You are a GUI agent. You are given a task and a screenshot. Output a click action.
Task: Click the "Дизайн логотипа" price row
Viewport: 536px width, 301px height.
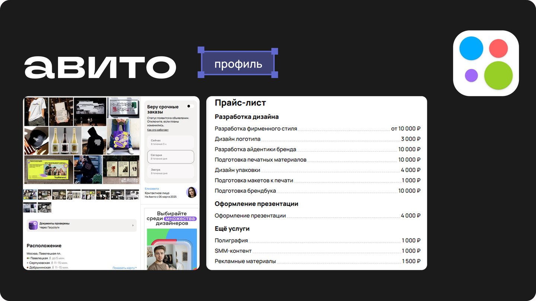pos(318,139)
